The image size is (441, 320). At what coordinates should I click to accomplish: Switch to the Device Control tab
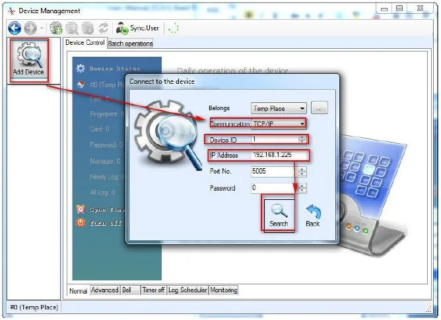tap(85, 43)
